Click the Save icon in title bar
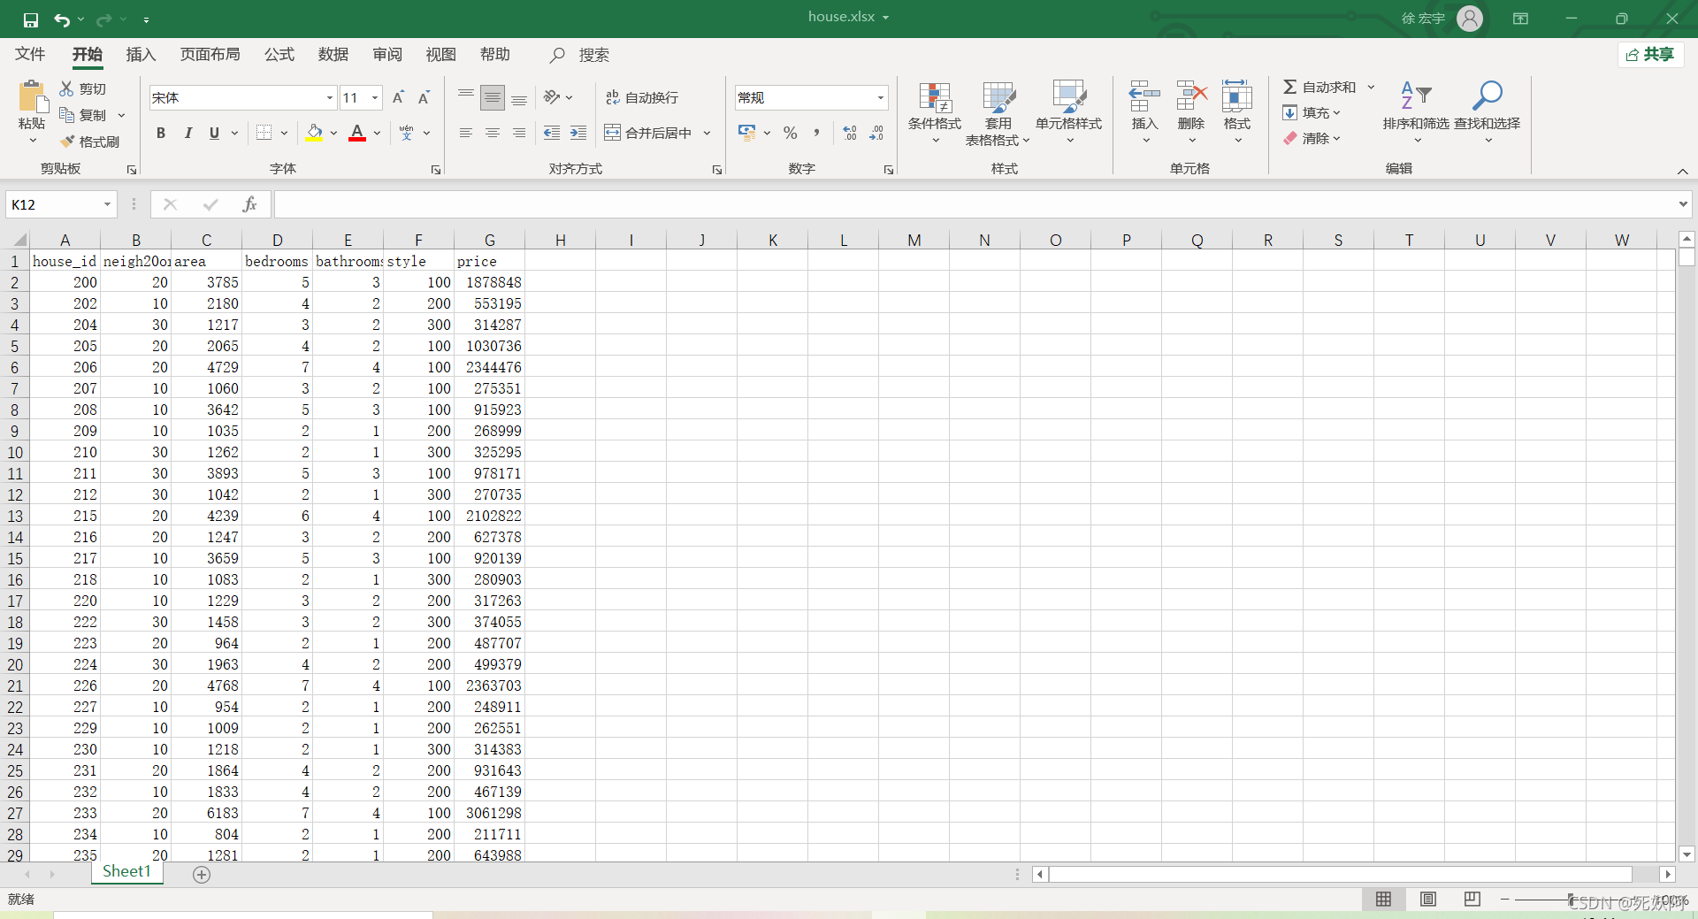Viewport: 1698px width, 919px height. tap(31, 19)
